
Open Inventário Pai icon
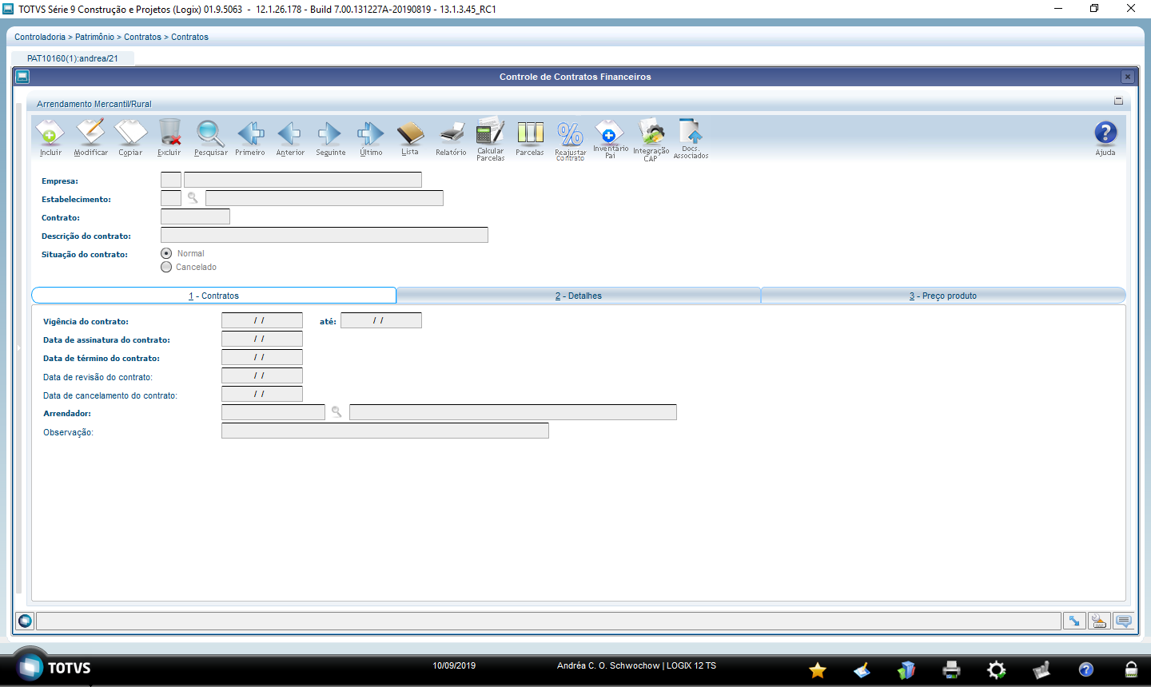(x=611, y=139)
